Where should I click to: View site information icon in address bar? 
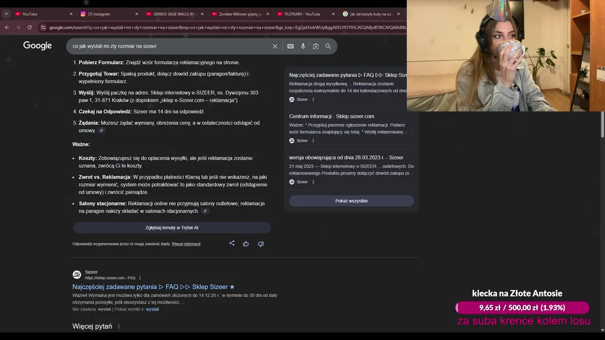tap(43, 27)
